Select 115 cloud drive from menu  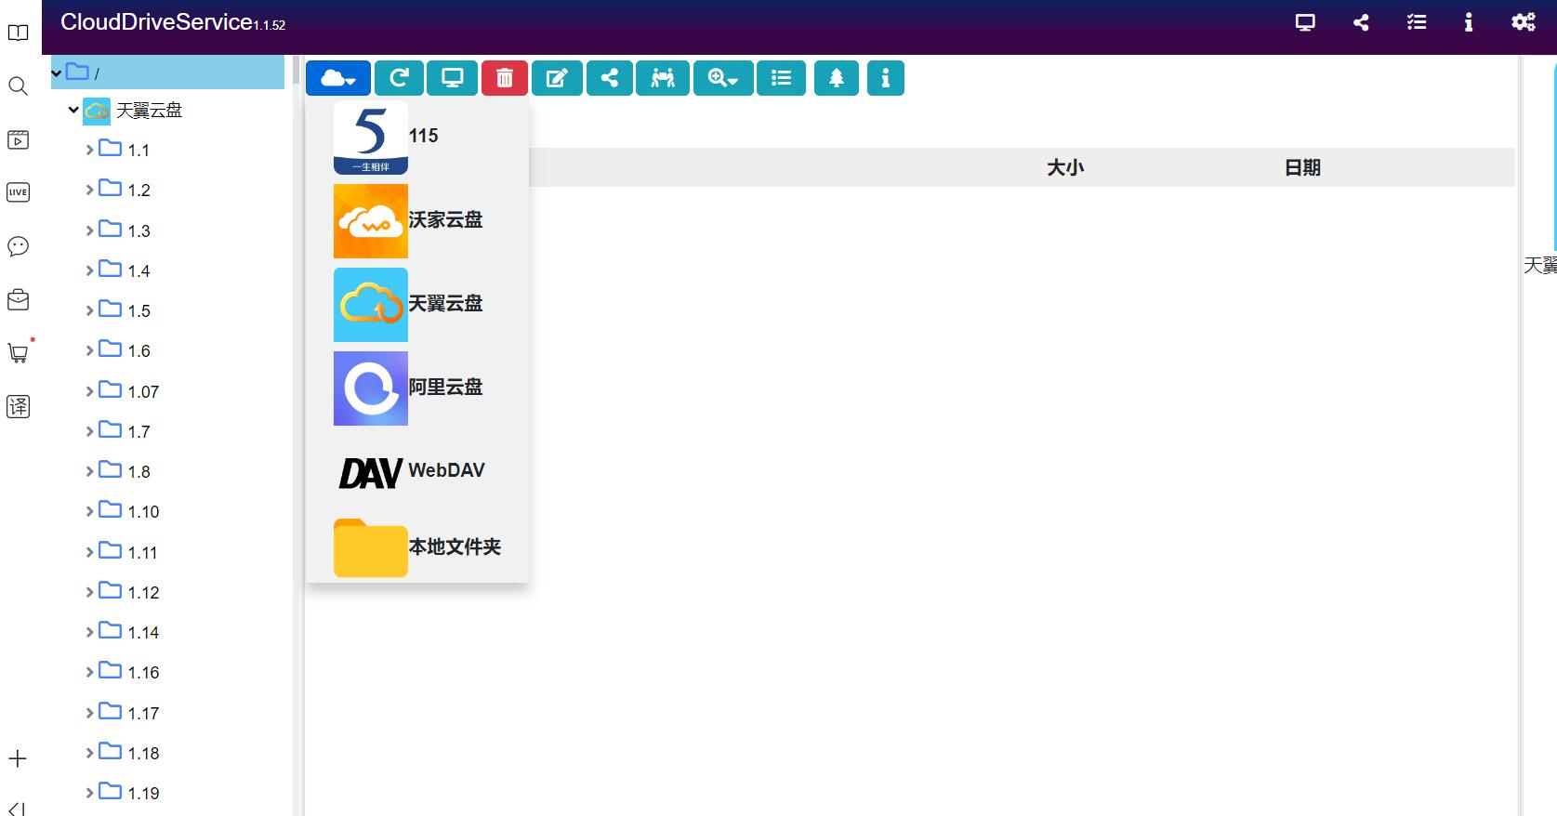[417, 138]
